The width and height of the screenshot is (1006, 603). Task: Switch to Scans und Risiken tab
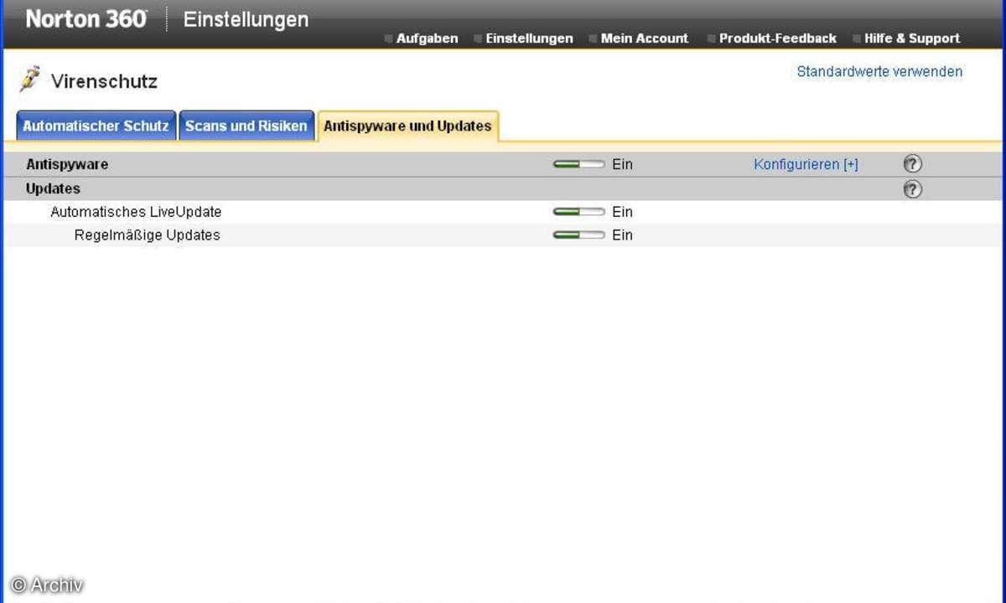pyautogui.click(x=246, y=126)
